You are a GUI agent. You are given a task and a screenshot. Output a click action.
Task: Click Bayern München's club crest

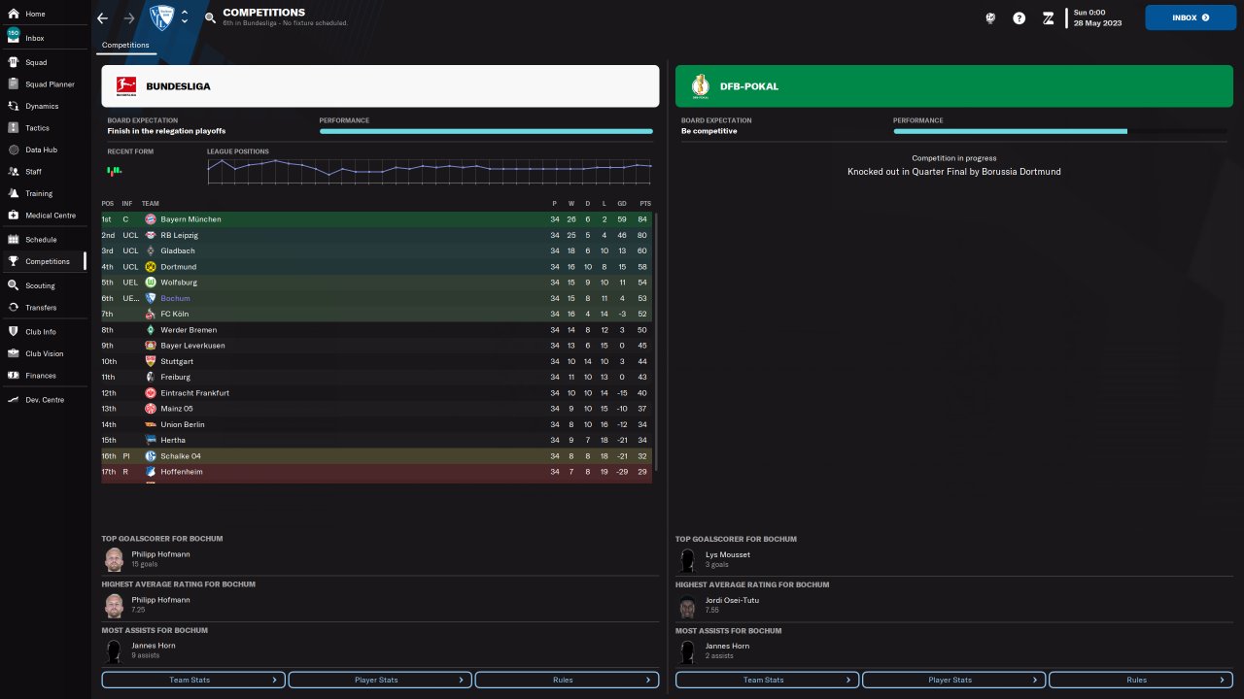pyautogui.click(x=151, y=219)
